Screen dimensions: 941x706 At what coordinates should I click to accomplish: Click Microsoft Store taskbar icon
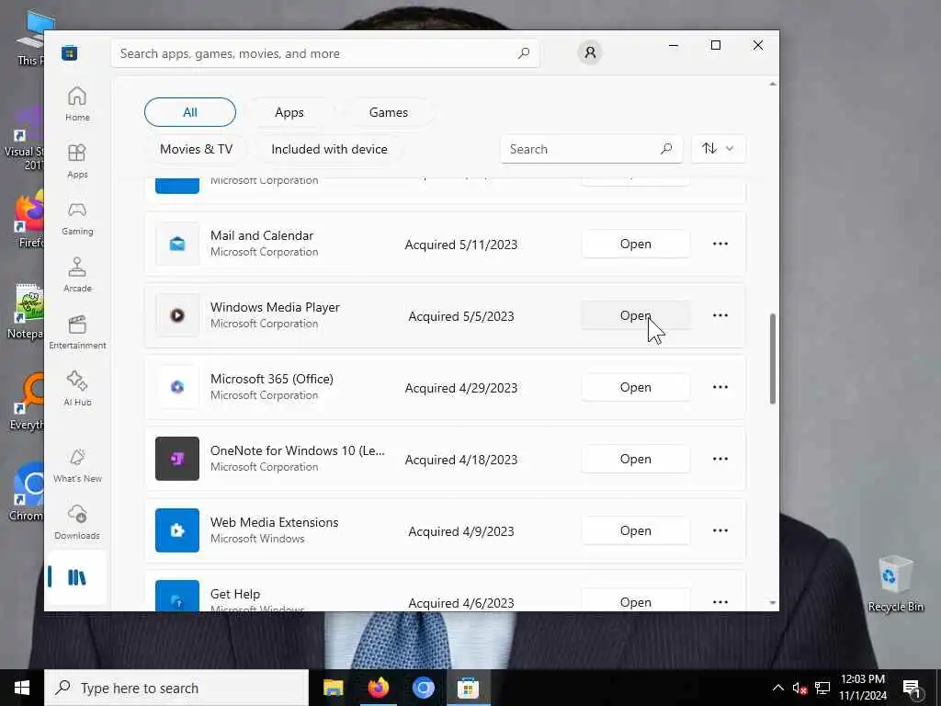(468, 688)
